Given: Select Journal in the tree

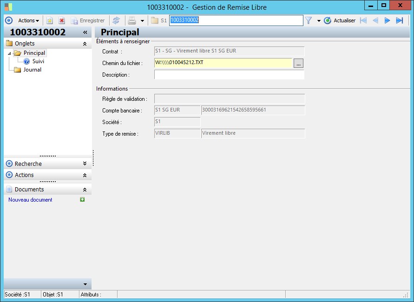Looking at the screenshot, I should pyautogui.click(x=32, y=70).
